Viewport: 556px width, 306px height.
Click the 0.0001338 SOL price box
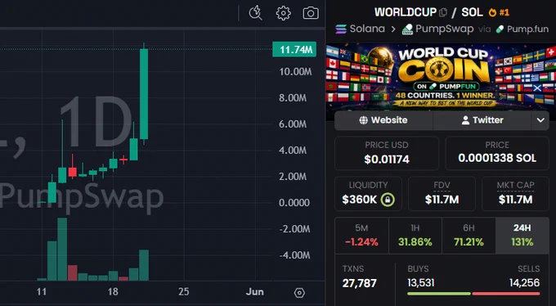coord(497,153)
